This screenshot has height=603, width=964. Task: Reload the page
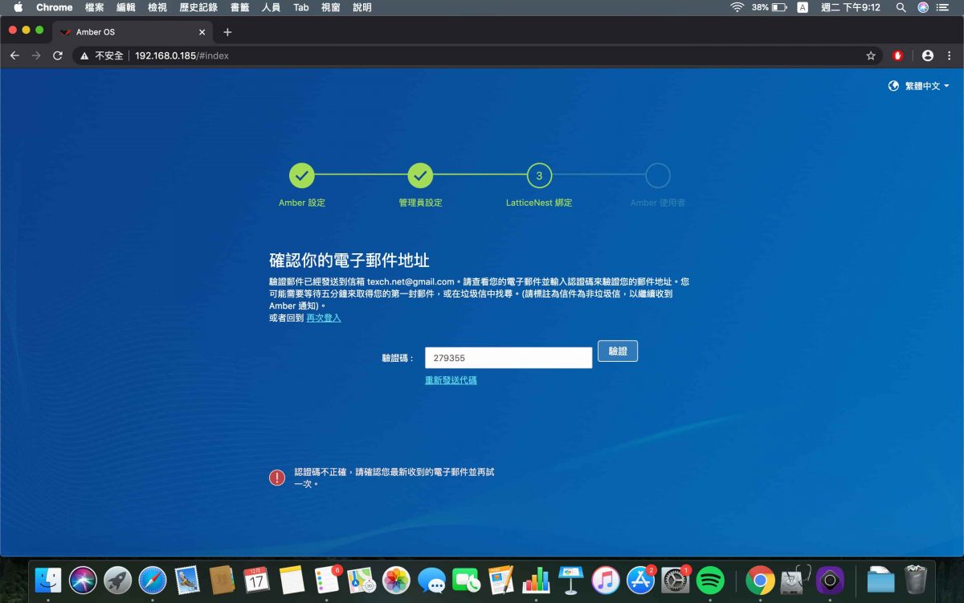58,55
